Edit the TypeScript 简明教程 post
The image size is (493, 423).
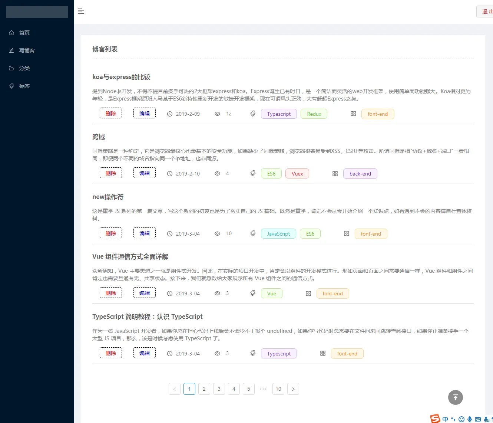[145, 353]
